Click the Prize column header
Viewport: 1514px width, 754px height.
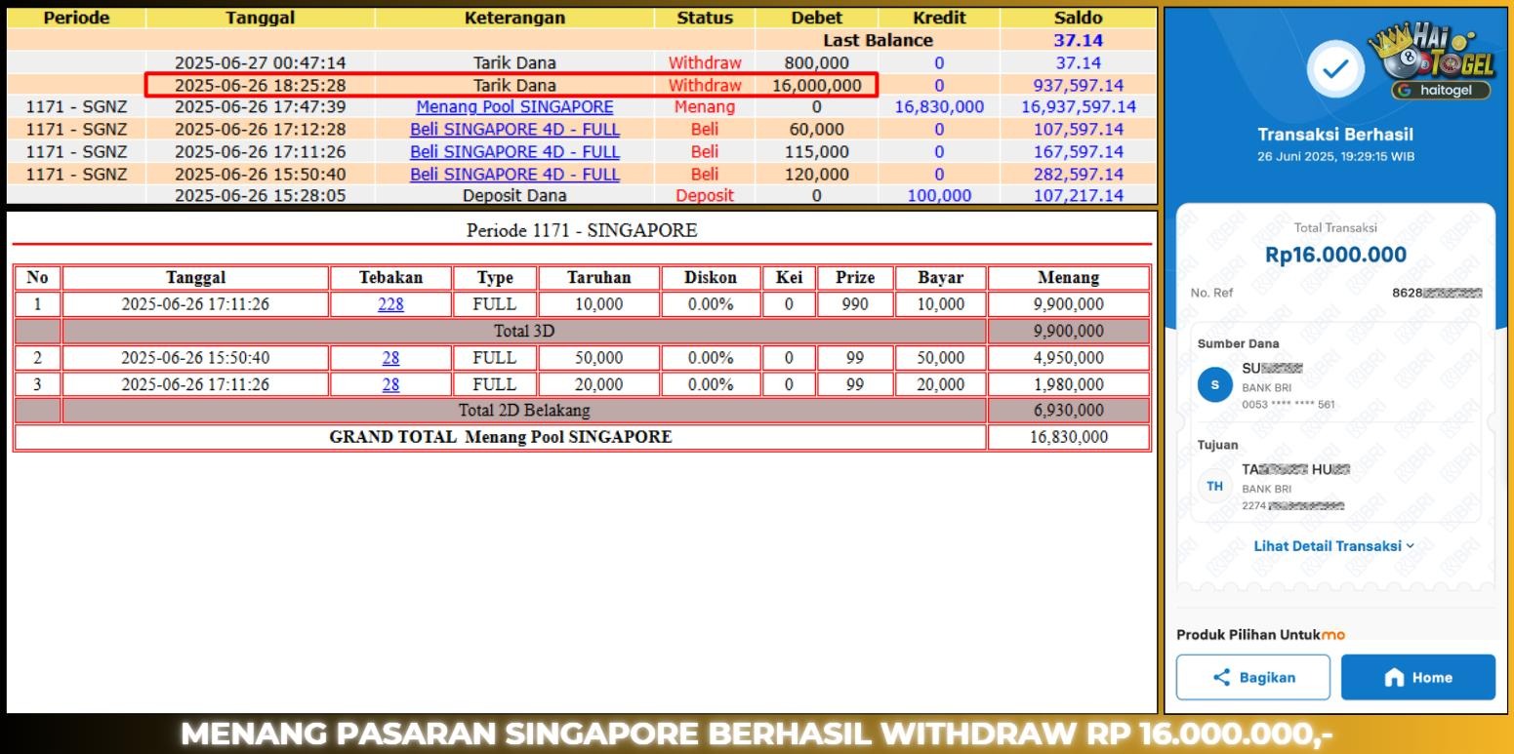point(855,277)
